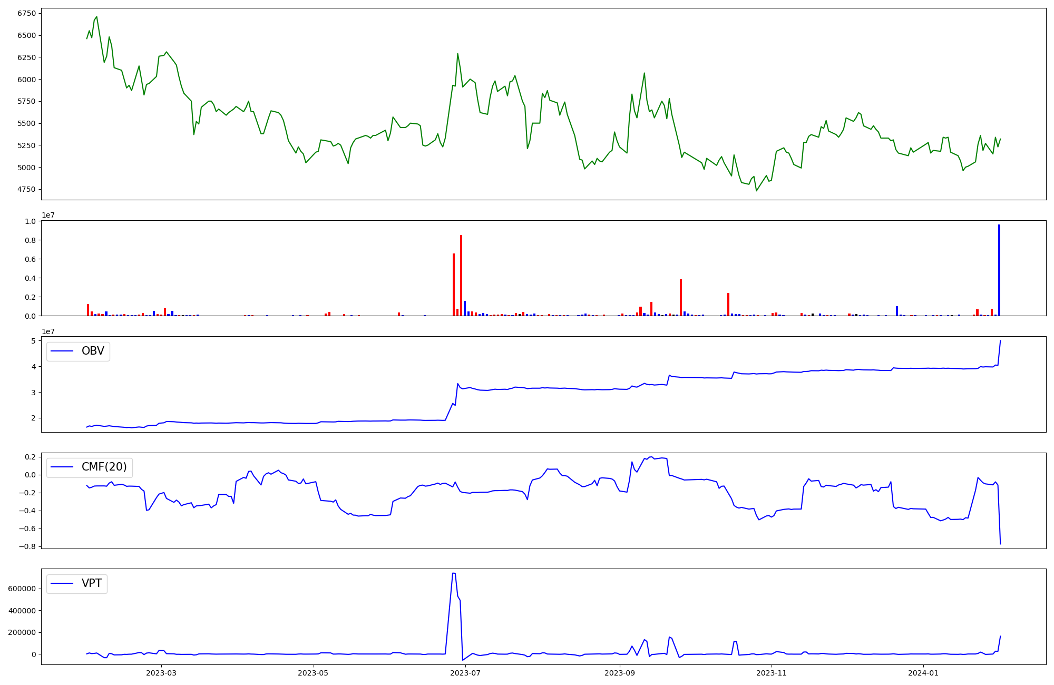The image size is (1054, 685).
Task: Select the 2023-11 x-axis date label
Action: [772, 673]
